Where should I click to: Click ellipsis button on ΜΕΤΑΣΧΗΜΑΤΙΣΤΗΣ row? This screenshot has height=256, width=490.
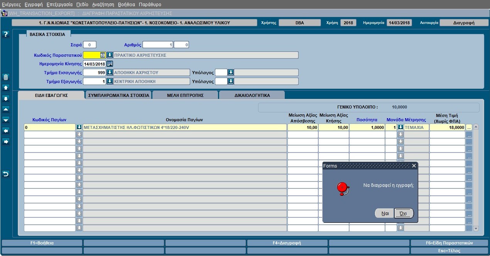coord(469,127)
